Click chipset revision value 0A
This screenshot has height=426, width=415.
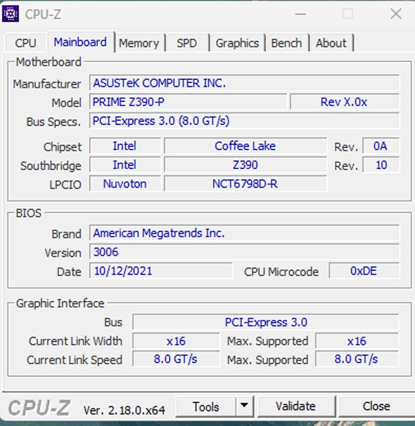pyautogui.click(x=381, y=146)
